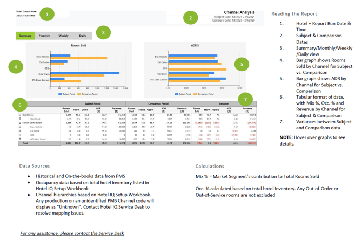Click the green callout marker number 4
Image resolution: width=362 pixels, height=242 pixels.
(x=16, y=67)
